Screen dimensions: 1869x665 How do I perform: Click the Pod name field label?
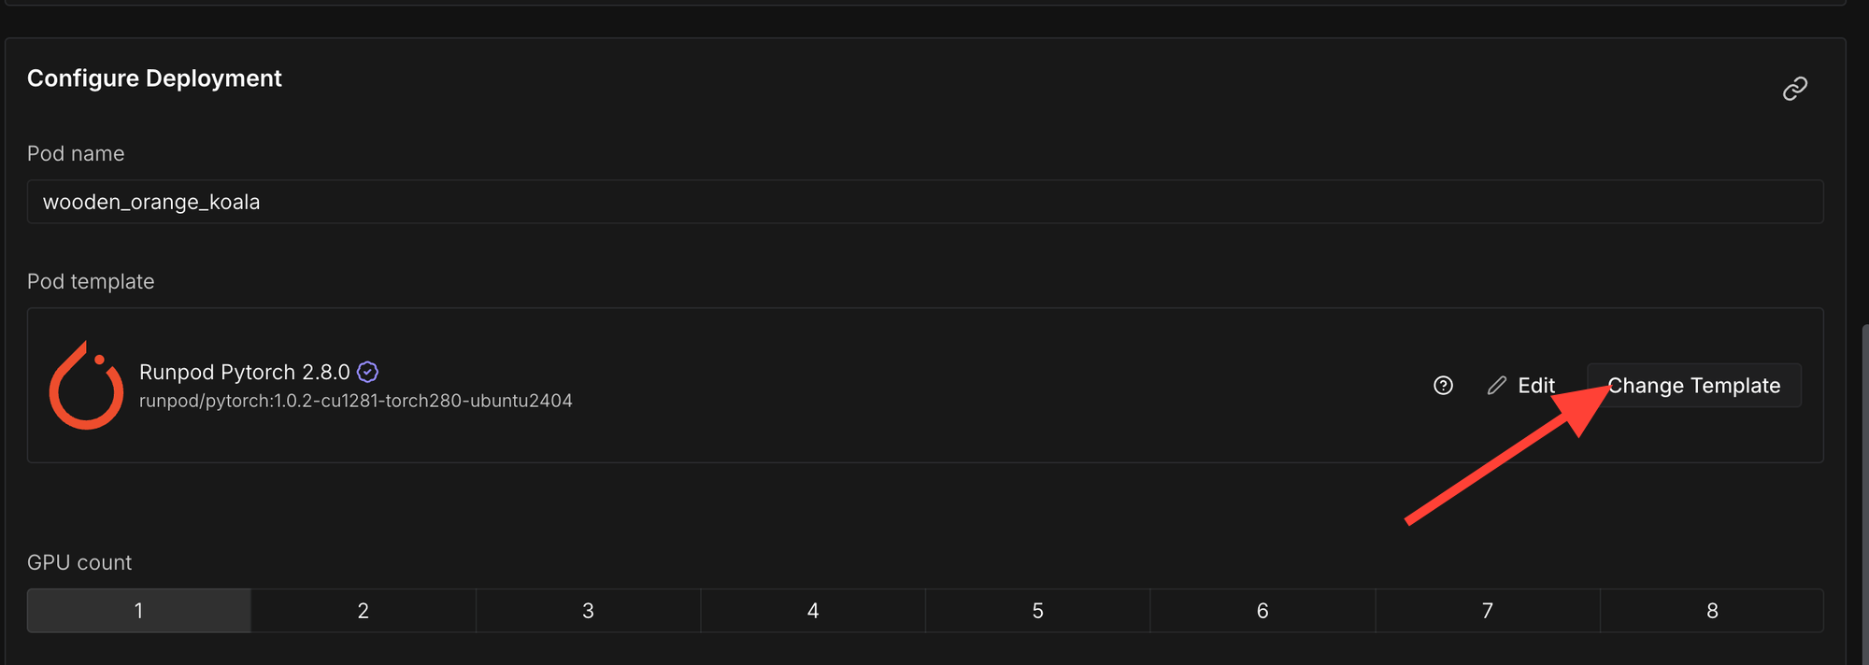coord(76,153)
